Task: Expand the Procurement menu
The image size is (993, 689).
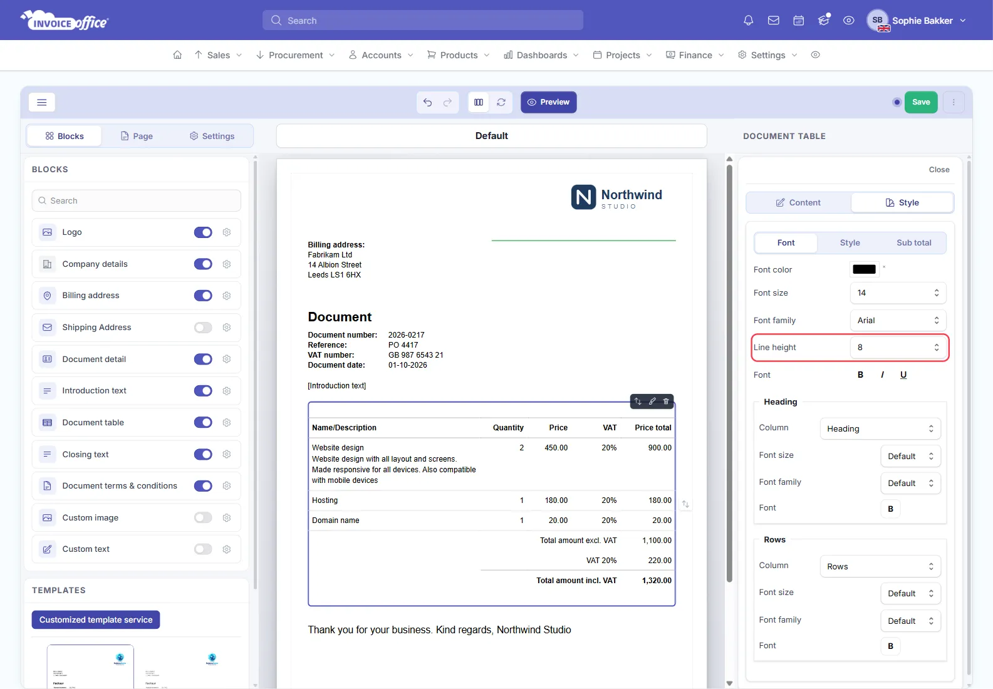Action: 295,55
